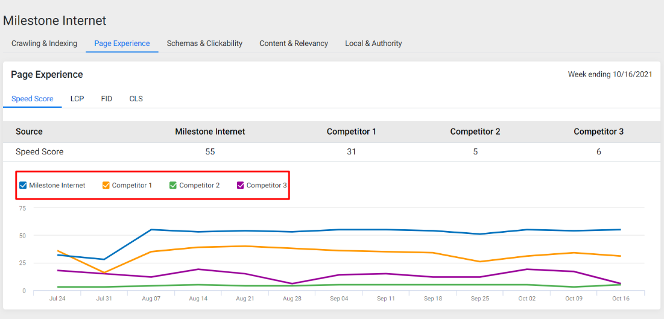
Task: Uncheck the Milestone Internet legend checkbox
Action: point(24,185)
